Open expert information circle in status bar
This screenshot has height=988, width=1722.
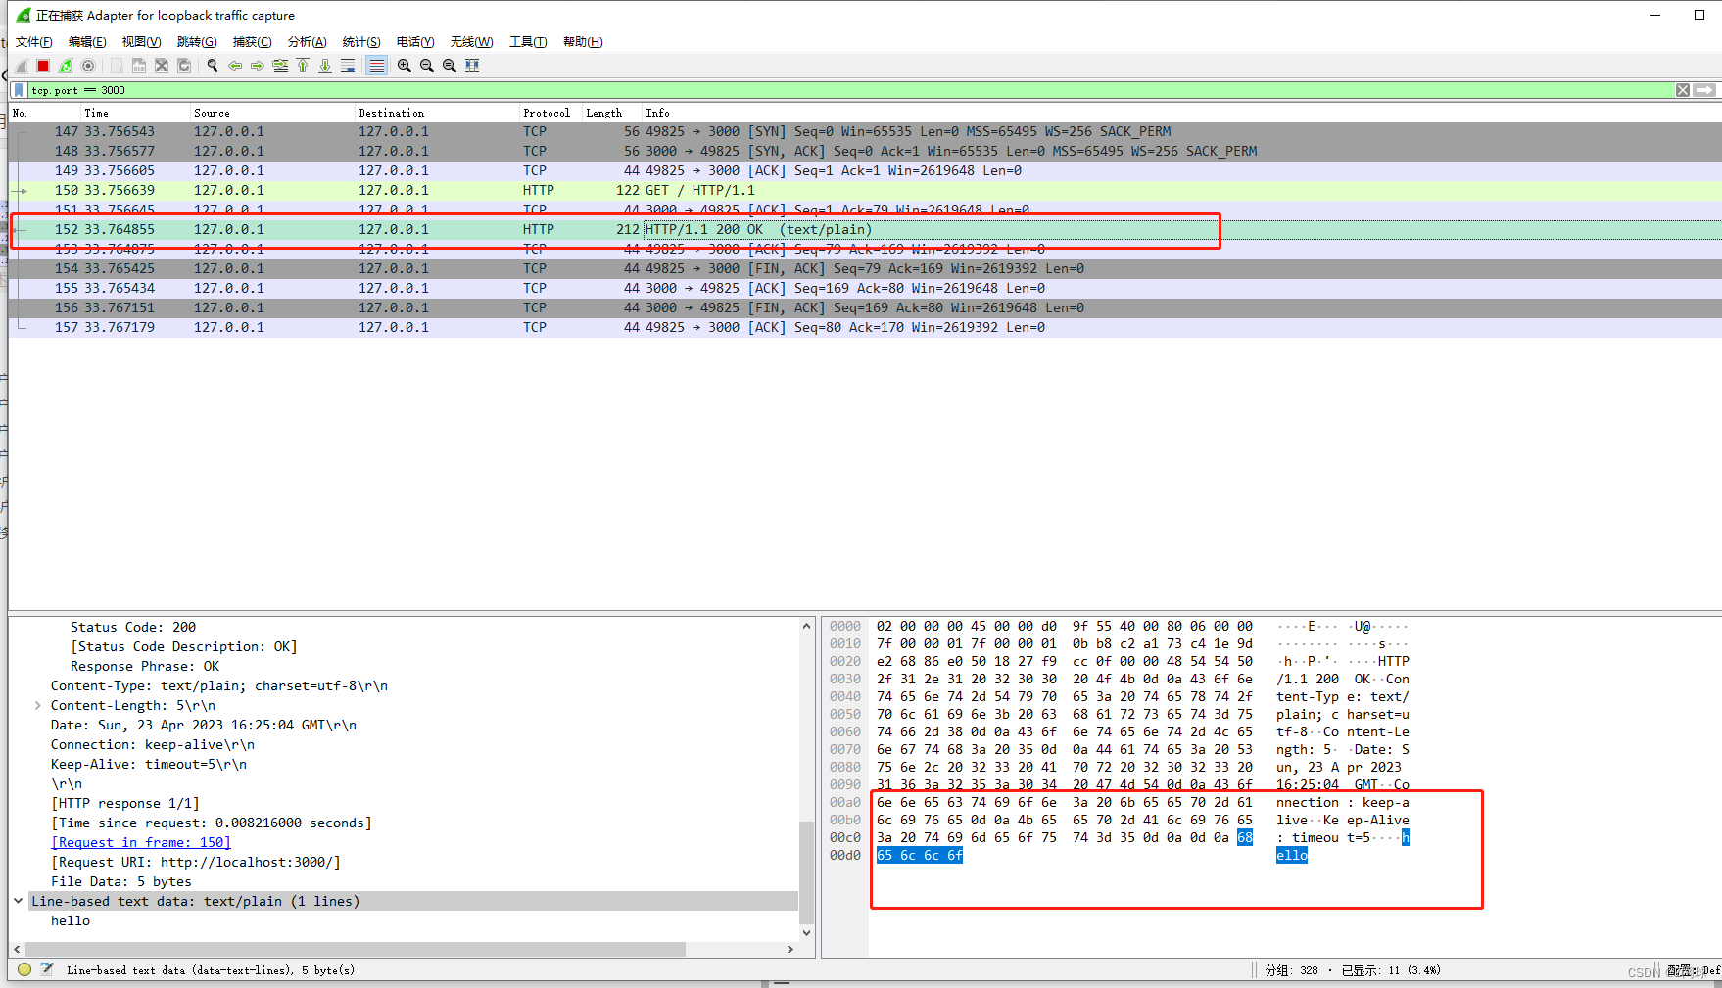[x=24, y=969]
